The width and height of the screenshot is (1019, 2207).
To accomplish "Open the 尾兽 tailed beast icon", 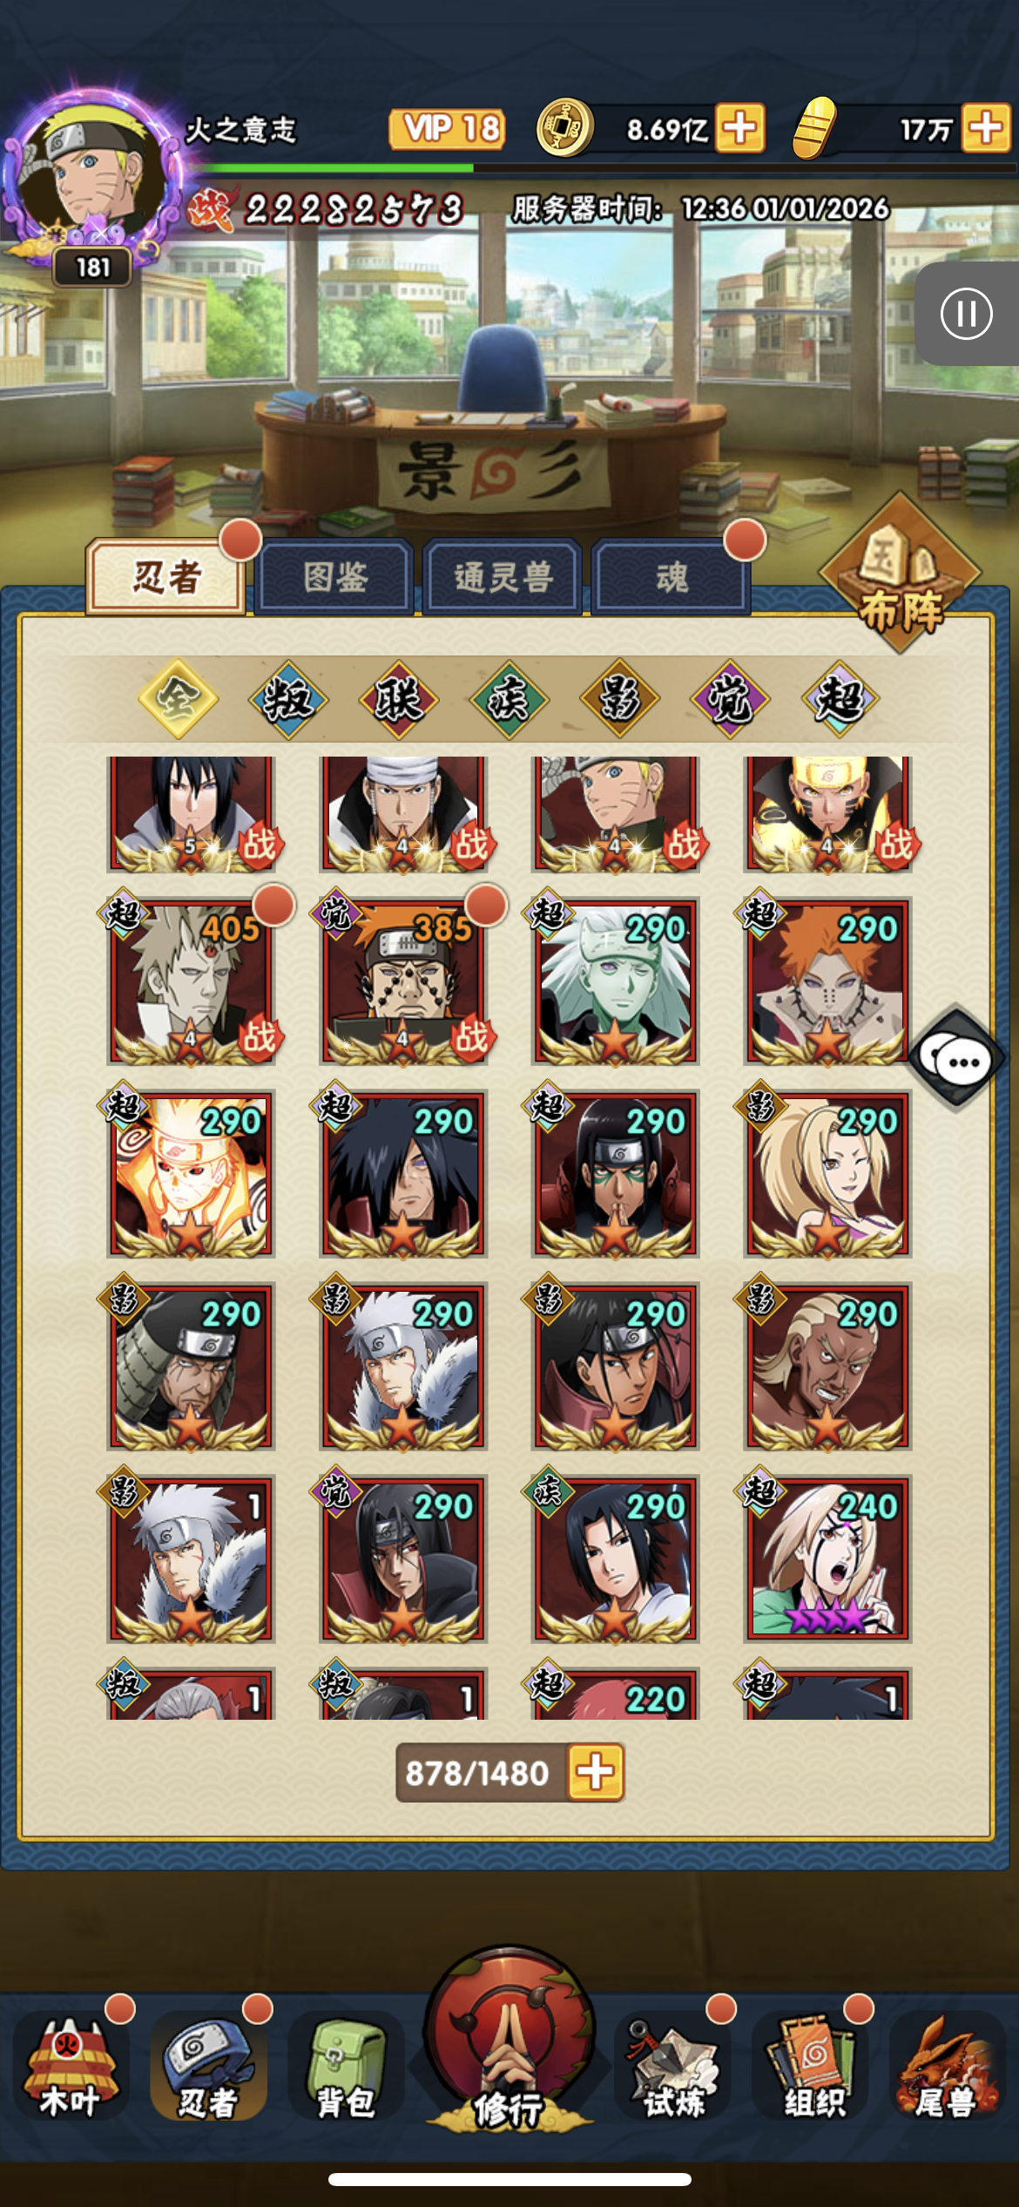I will click(x=948, y=2068).
